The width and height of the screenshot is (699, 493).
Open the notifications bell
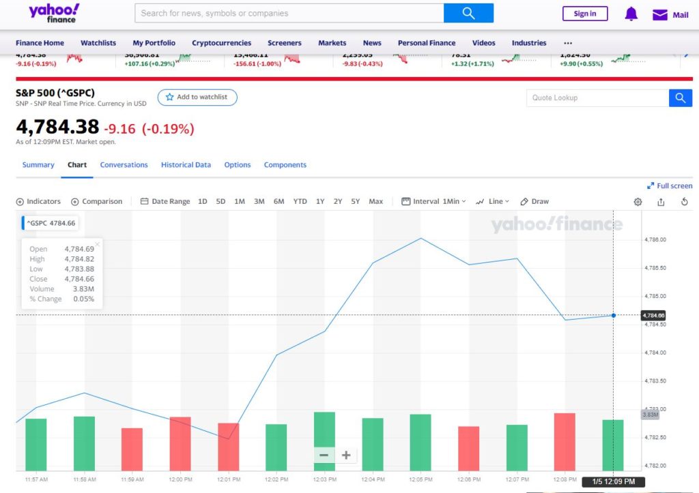[x=631, y=14]
